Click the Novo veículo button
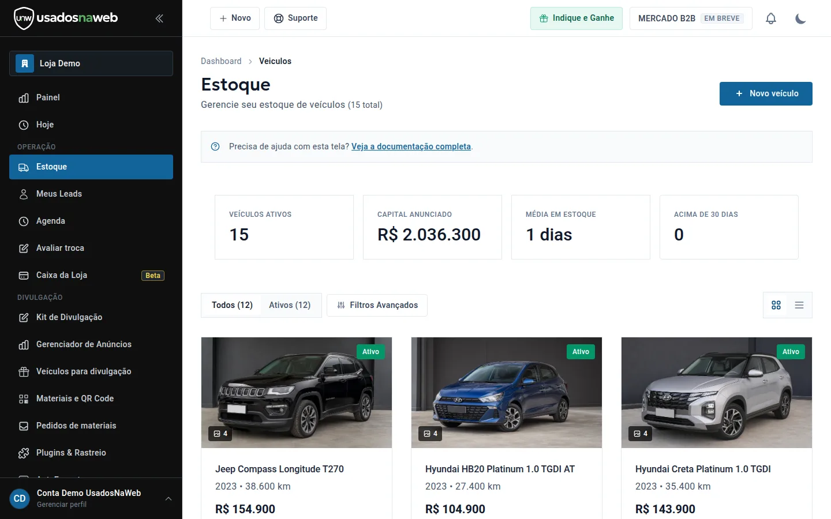Screen dimensions: 831x519 coord(766,93)
